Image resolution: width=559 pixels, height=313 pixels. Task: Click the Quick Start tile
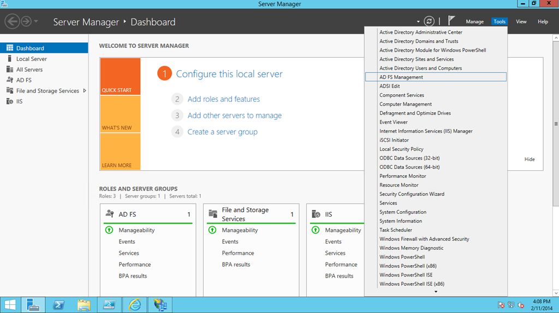[120, 76]
